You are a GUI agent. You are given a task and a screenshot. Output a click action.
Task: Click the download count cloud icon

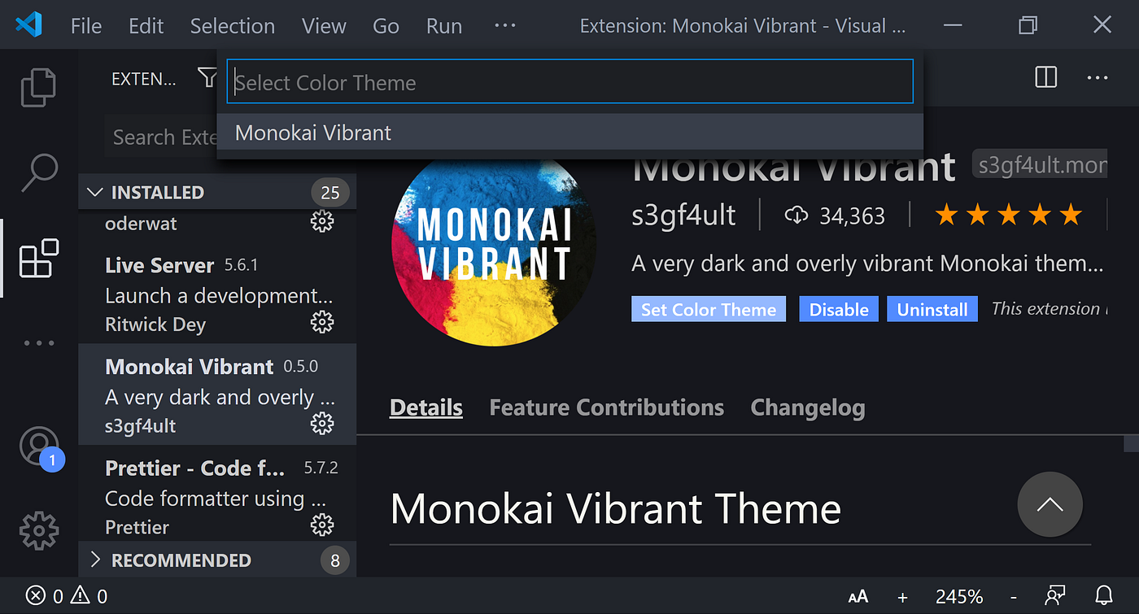coord(796,215)
